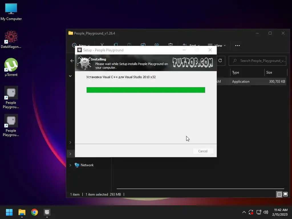The width and height of the screenshot is (292, 219).
Task: Launch the µTorrent desktop shortcut
Action: coord(11,67)
